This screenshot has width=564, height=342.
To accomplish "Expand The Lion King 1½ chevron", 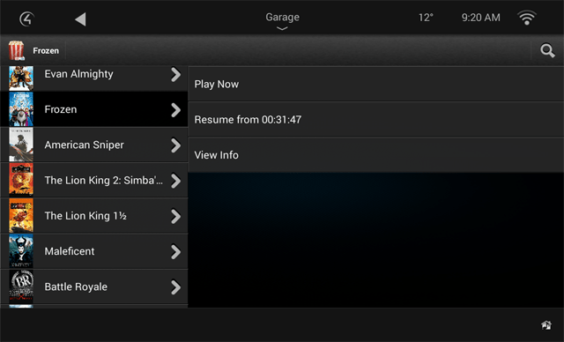I will point(175,217).
